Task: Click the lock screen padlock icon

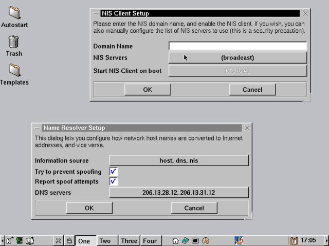Action: pos(68,240)
